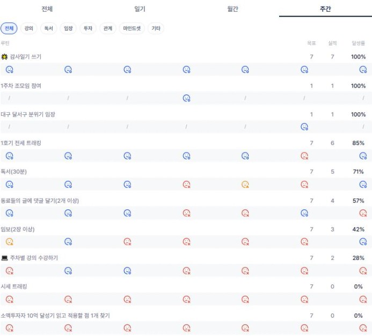Choose the 투자 category chip
This screenshot has height=336, width=372.
[86, 28]
